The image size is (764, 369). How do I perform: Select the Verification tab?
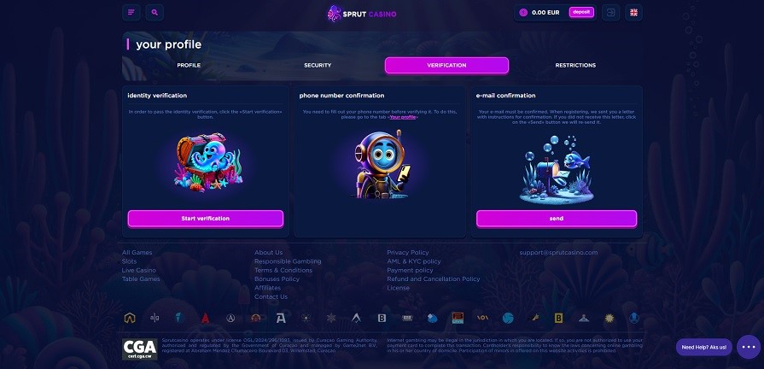pos(446,65)
